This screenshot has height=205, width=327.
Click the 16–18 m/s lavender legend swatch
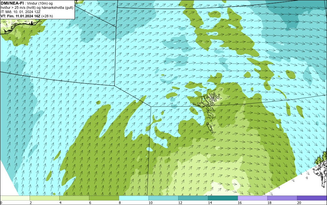252,198
